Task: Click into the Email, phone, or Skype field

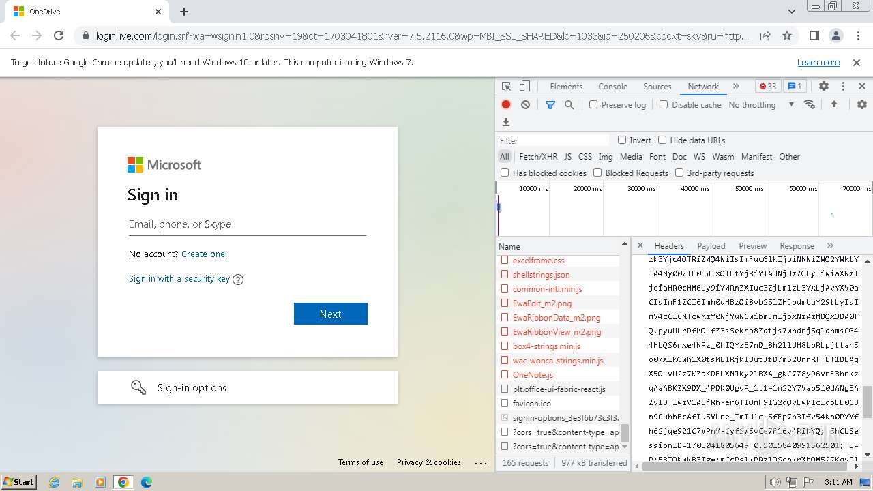Action: pos(248,224)
